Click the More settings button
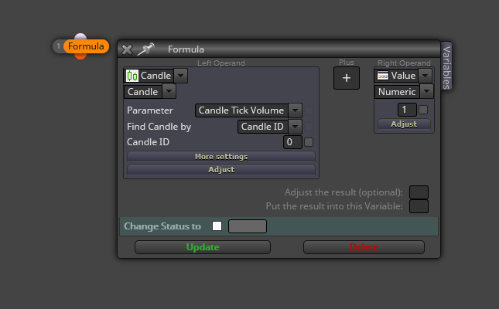The height and width of the screenshot is (309, 499). coord(221,156)
